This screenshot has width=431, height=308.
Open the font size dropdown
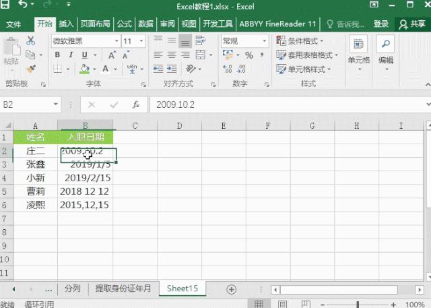[141, 41]
